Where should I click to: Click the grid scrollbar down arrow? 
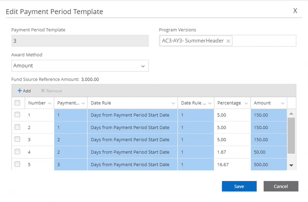pyautogui.click(x=291, y=165)
